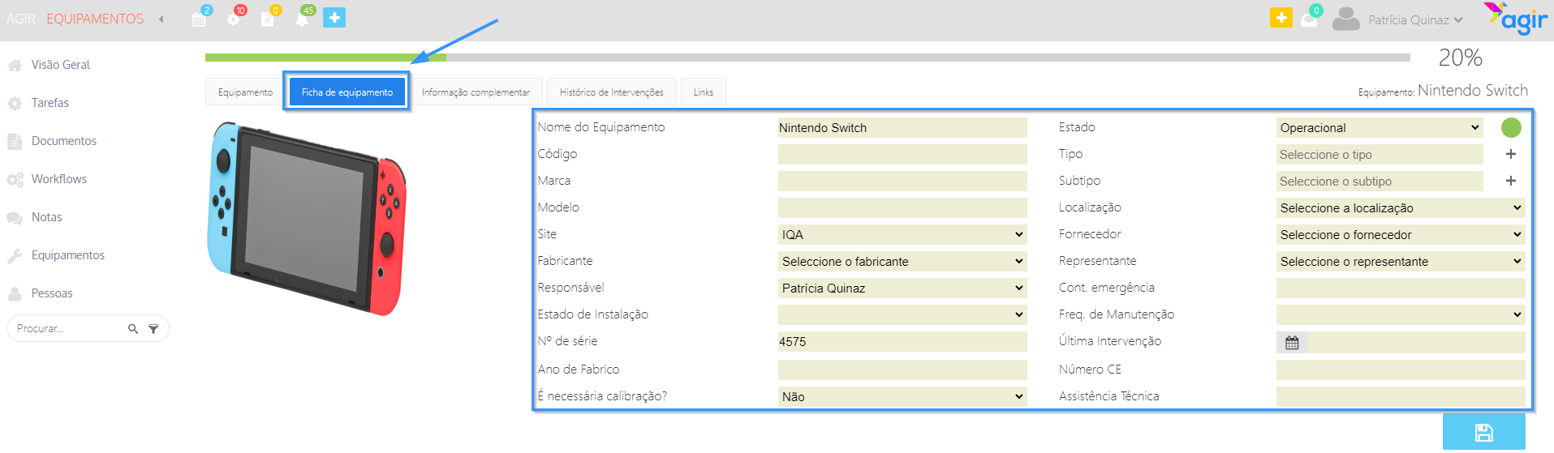Add a new Subtipo with the plus icon
The image size is (1554, 453).
click(x=1511, y=181)
